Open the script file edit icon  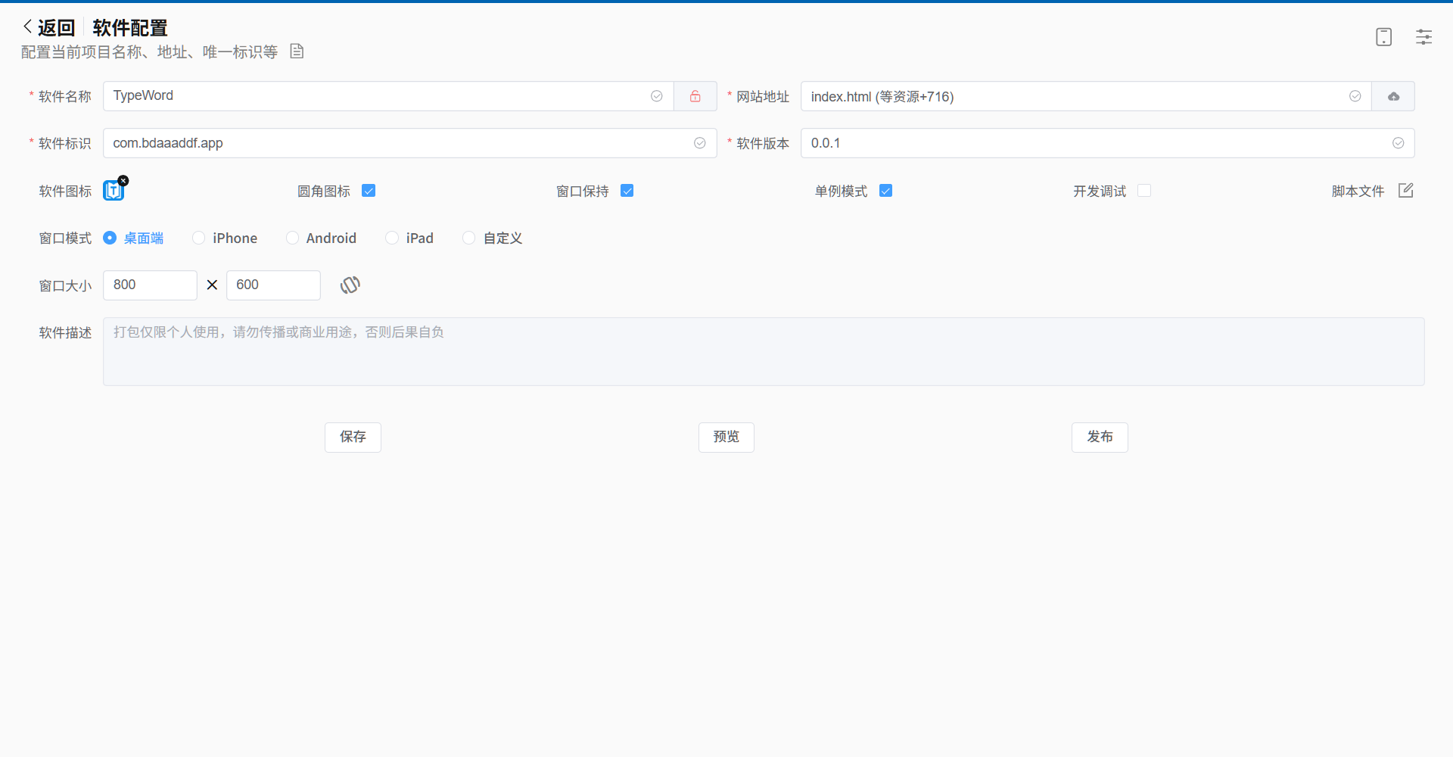pyautogui.click(x=1405, y=191)
